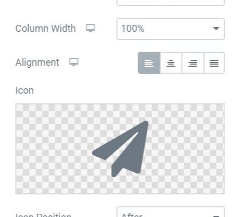Select the right alignment icon
Viewport: 237px width, 217px height.
tap(192, 63)
